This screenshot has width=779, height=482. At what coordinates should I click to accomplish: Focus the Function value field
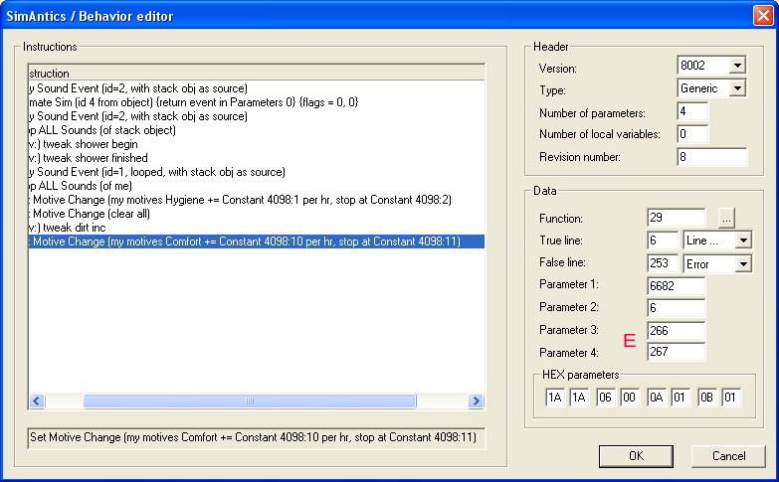[x=677, y=218]
